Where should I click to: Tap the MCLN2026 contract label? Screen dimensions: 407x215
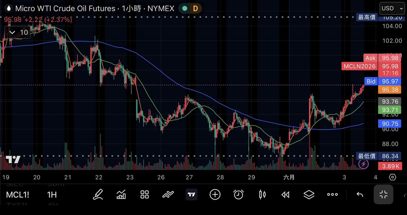359,66
